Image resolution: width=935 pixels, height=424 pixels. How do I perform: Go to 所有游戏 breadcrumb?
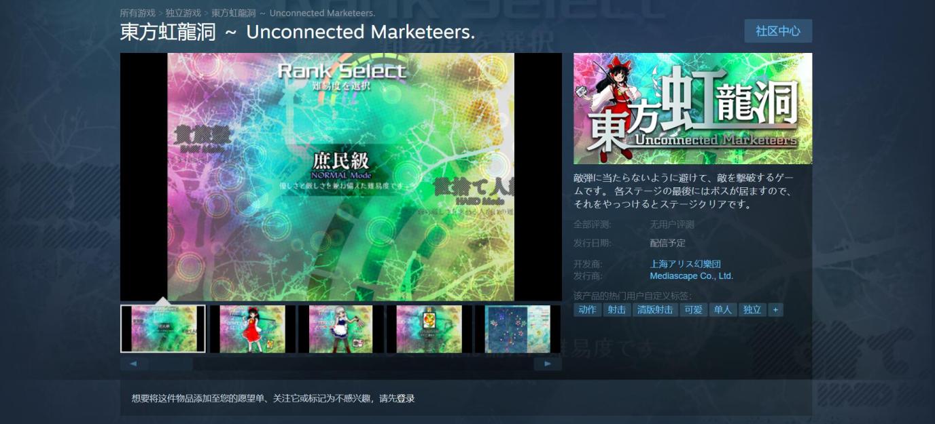pos(137,13)
